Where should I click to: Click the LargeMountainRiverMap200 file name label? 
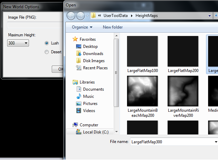pos(183,113)
